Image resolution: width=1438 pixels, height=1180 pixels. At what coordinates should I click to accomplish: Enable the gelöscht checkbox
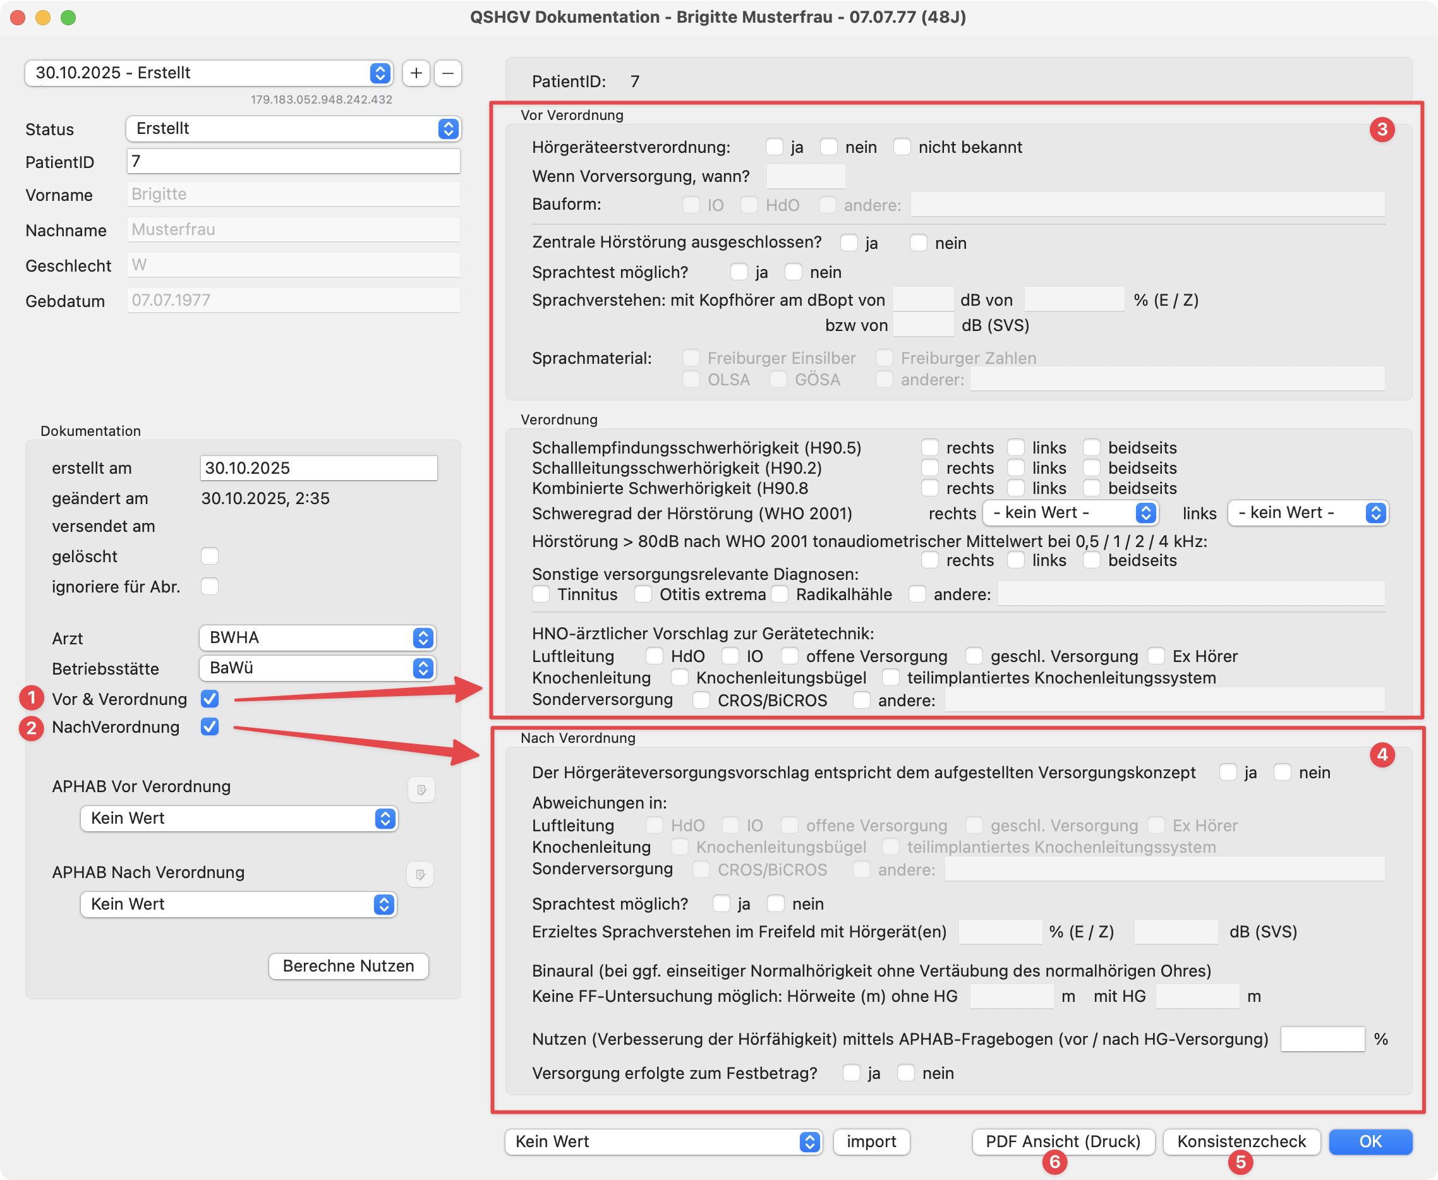209,556
